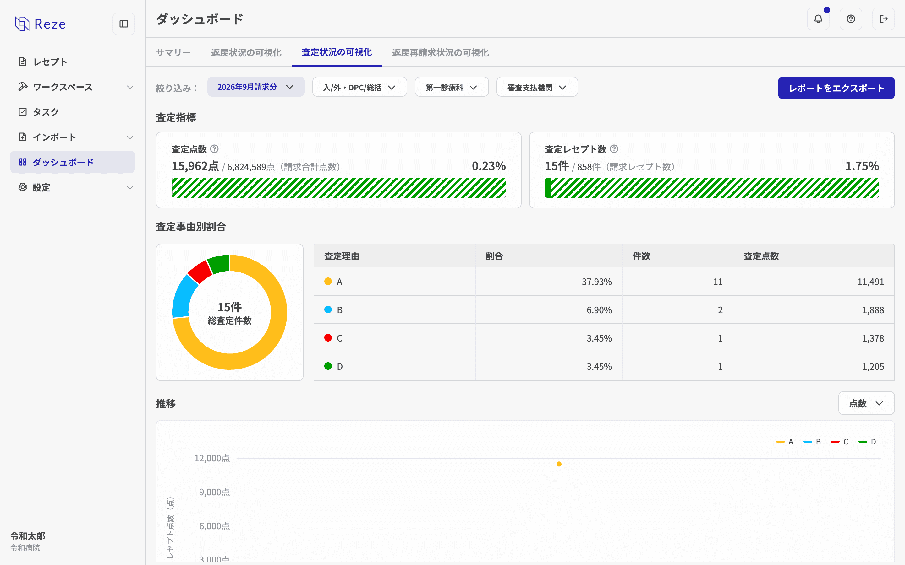Open the 点数 dropdown for 推移 chart
Image resolution: width=905 pixels, height=565 pixels.
tap(866, 403)
